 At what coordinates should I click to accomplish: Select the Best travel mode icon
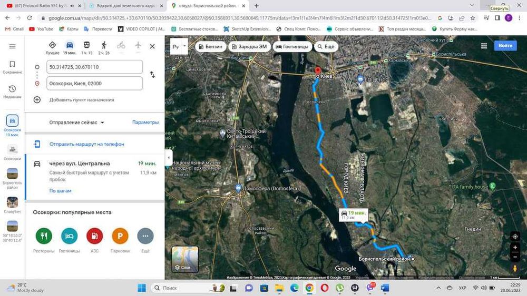coord(52,48)
